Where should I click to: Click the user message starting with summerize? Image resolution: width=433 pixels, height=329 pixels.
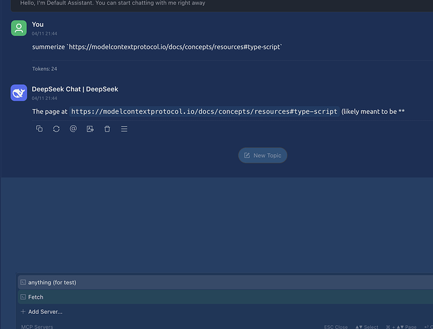click(157, 47)
